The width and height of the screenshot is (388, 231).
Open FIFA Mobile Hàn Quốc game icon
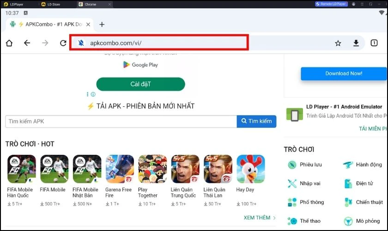(22, 169)
